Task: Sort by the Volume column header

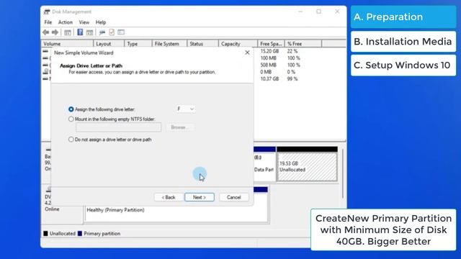Action: pyautogui.click(x=67, y=44)
